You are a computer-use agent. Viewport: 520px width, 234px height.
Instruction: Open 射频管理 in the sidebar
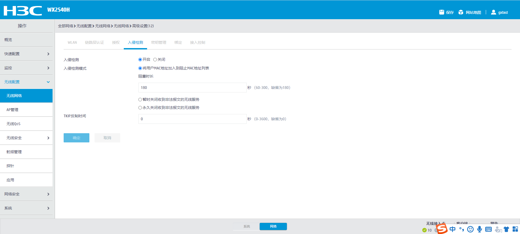pos(26,152)
